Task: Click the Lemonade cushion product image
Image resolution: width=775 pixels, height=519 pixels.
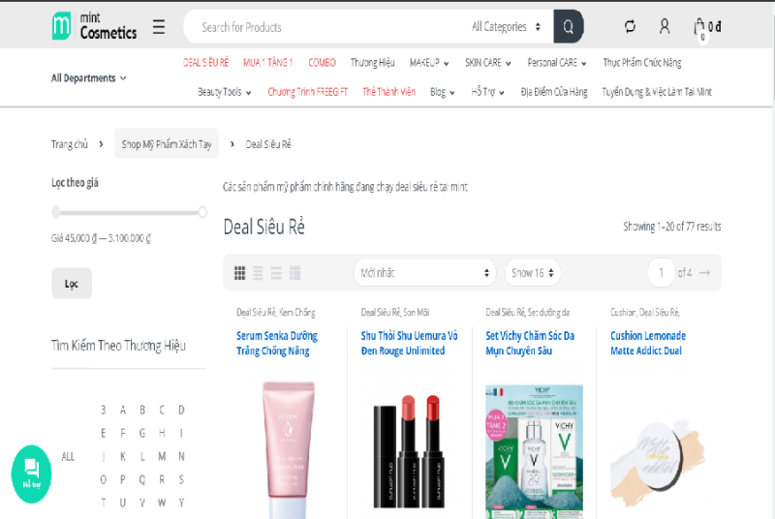Action: (x=657, y=463)
